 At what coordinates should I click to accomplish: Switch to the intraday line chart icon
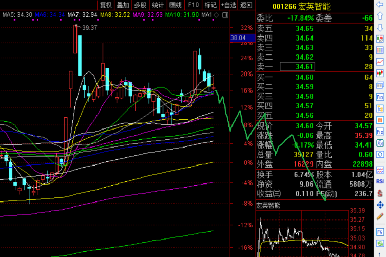click(x=380, y=62)
